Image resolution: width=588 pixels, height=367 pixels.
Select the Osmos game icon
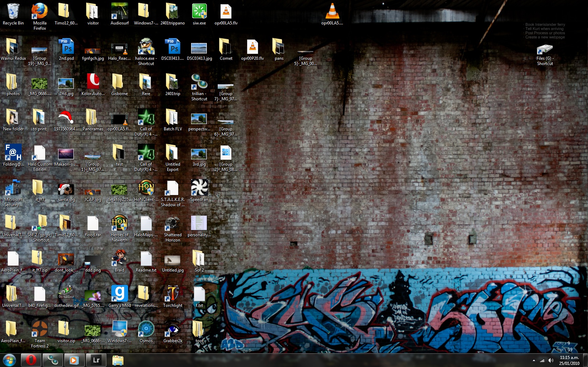(x=146, y=329)
